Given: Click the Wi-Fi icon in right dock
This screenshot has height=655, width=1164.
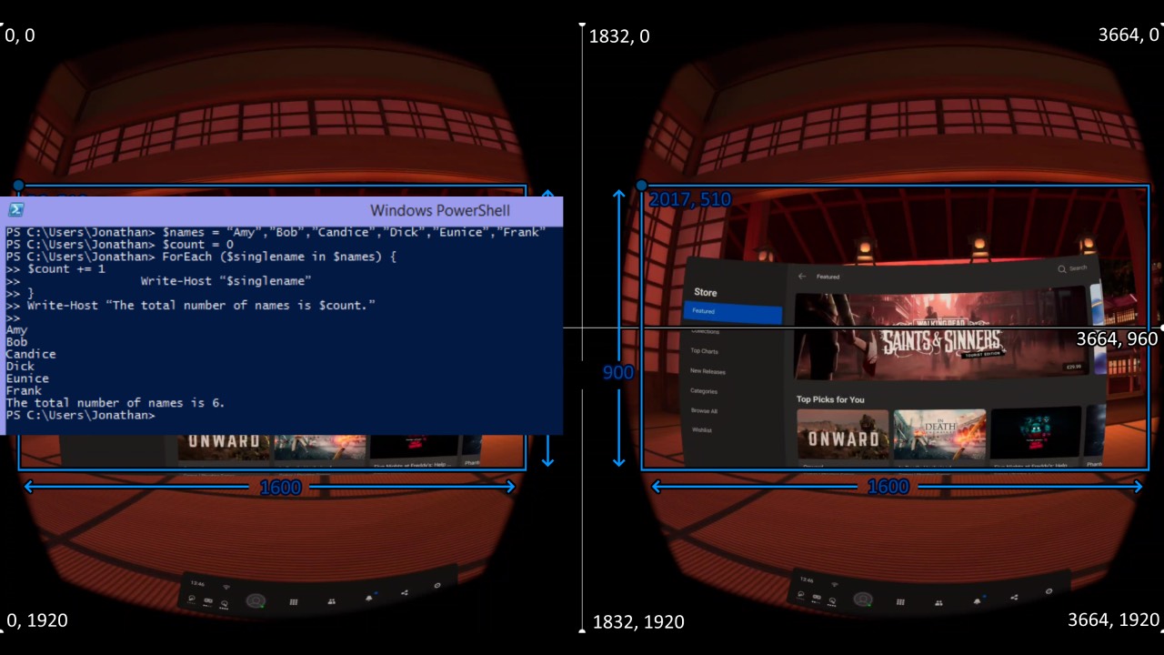Looking at the screenshot, I should click(835, 585).
